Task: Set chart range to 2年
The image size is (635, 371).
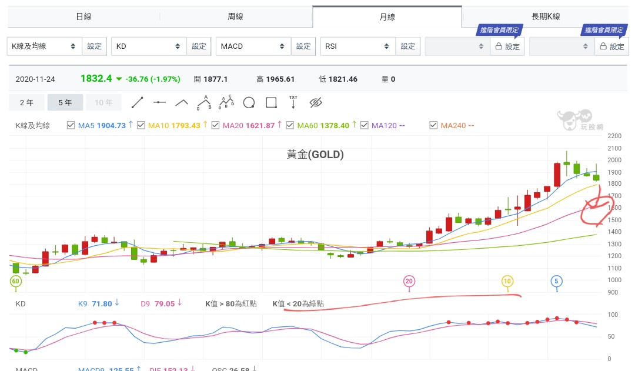Action: pyautogui.click(x=26, y=102)
